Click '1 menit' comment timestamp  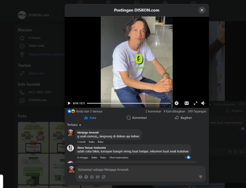pyautogui.click(x=81, y=142)
